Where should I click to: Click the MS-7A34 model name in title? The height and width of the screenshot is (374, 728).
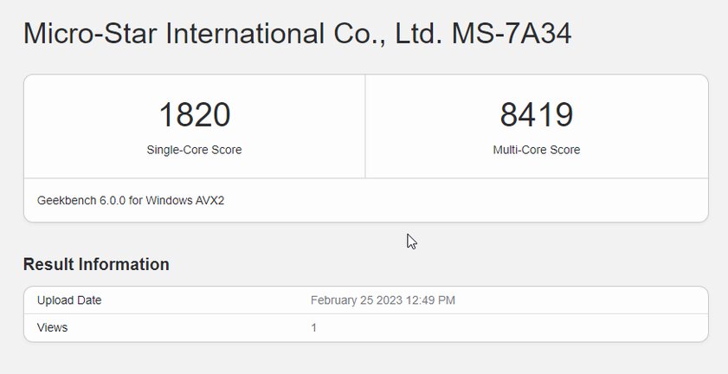pos(512,34)
